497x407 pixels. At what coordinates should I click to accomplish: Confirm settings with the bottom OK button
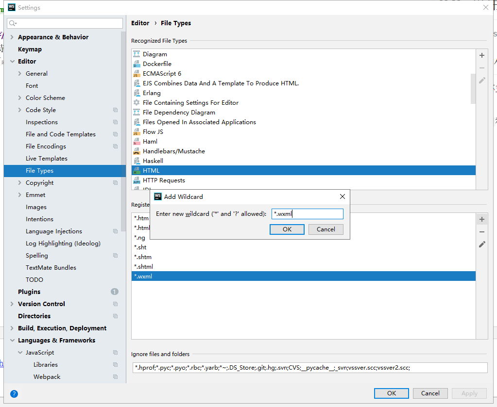click(x=392, y=393)
